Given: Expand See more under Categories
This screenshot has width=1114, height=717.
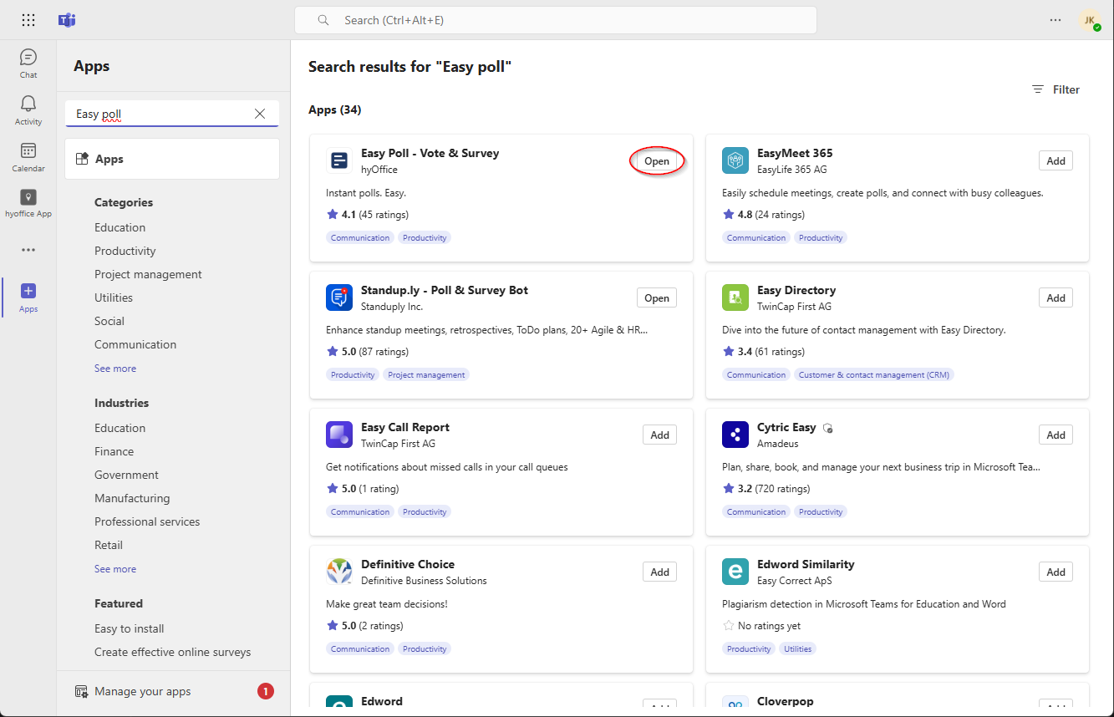Looking at the screenshot, I should [115, 369].
